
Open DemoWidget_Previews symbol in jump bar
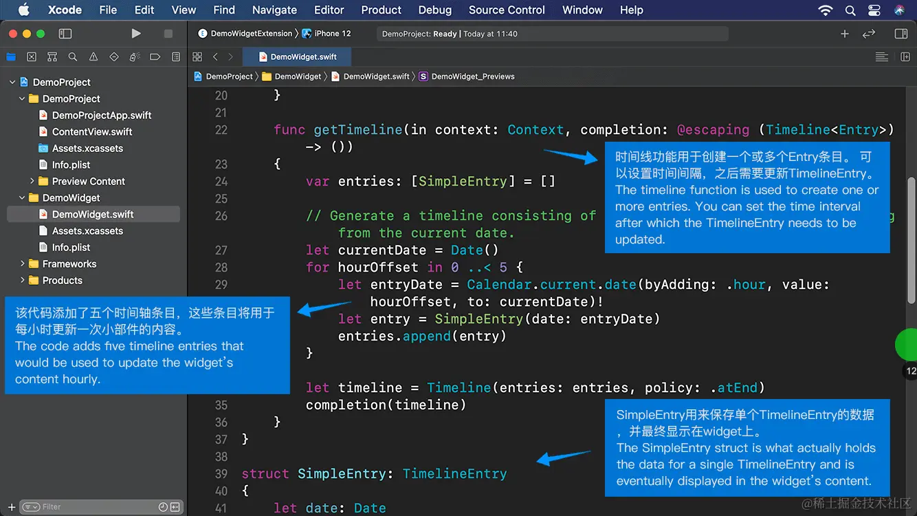(x=467, y=76)
